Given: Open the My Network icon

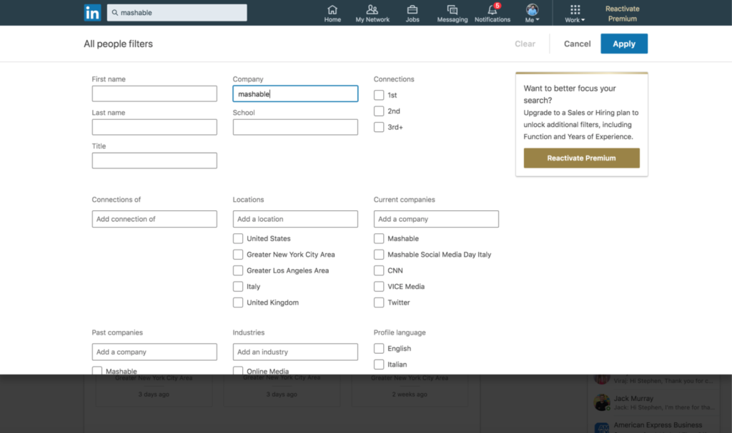Looking at the screenshot, I should pos(372,10).
